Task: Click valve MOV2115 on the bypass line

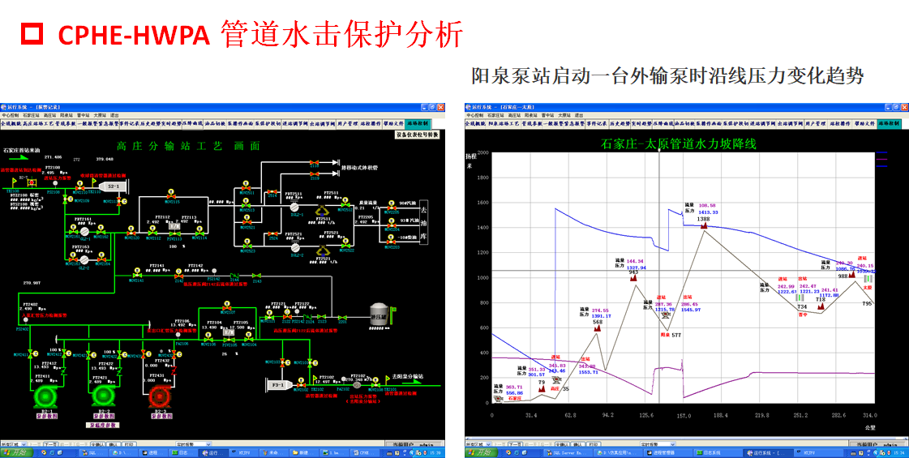Action: (x=171, y=197)
